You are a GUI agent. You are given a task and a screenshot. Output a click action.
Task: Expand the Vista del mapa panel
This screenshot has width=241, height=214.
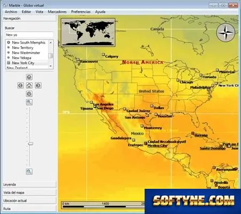[x=29, y=193]
